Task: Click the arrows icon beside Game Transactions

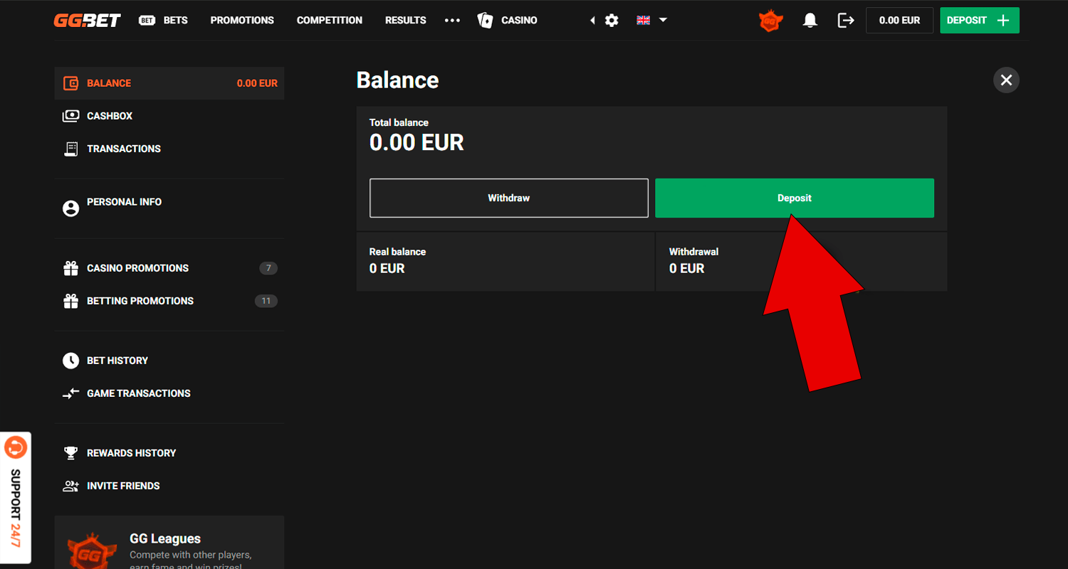Action: 70,393
